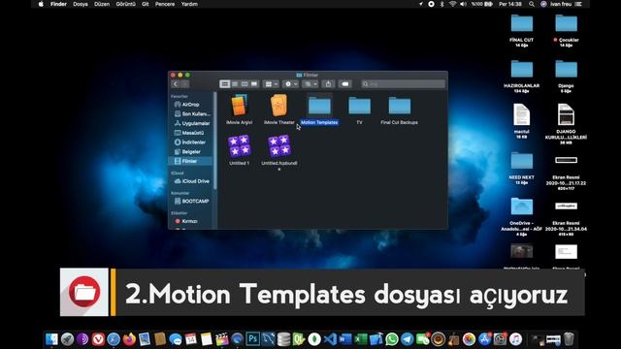
Task: Click the Bluetooth menu bar icon
Action: point(442,4)
